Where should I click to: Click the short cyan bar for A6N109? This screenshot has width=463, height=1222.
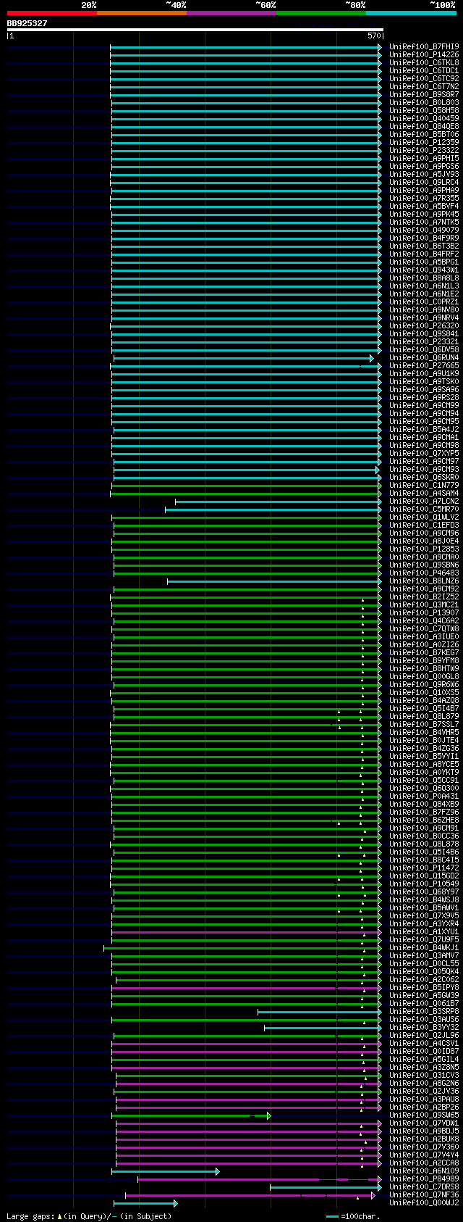coord(166,1171)
